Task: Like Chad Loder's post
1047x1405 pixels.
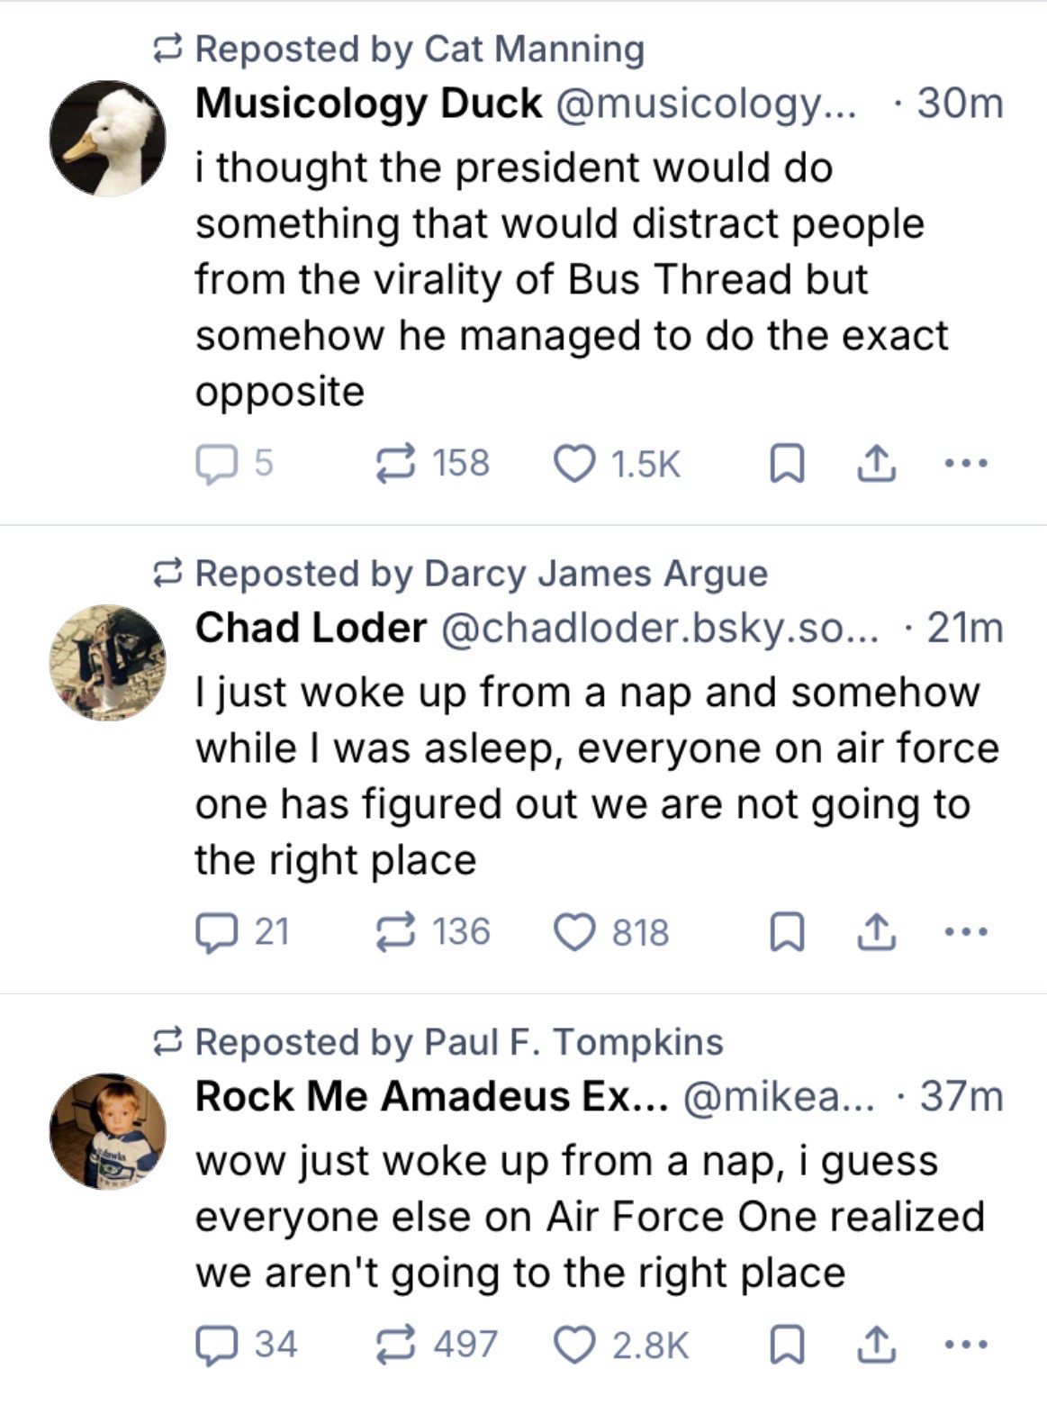Action: (x=573, y=932)
